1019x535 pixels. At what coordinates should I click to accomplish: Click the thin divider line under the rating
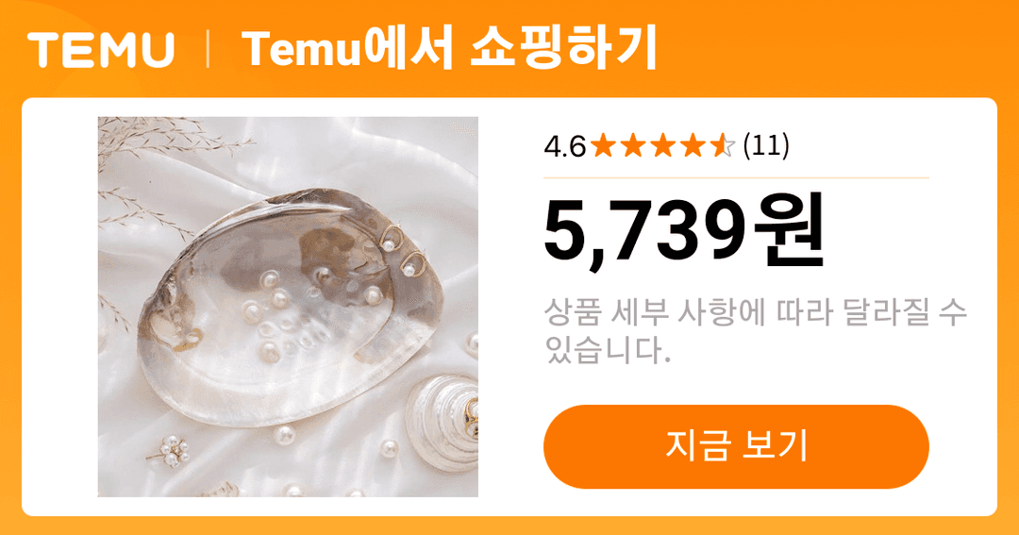(736, 176)
